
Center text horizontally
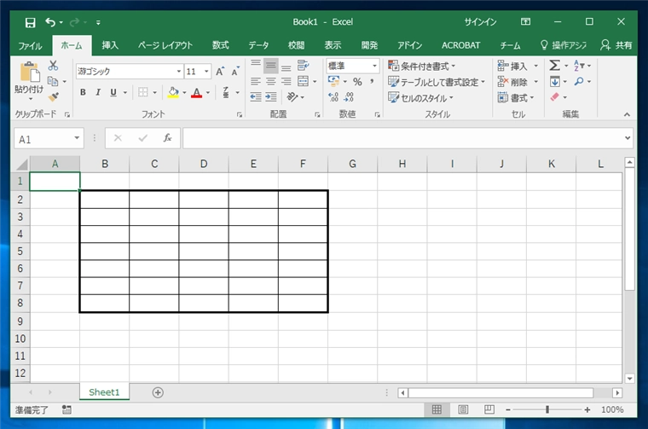coord(270,81)
